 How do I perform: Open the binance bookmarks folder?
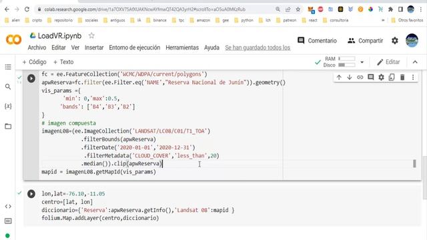(156, 20)
